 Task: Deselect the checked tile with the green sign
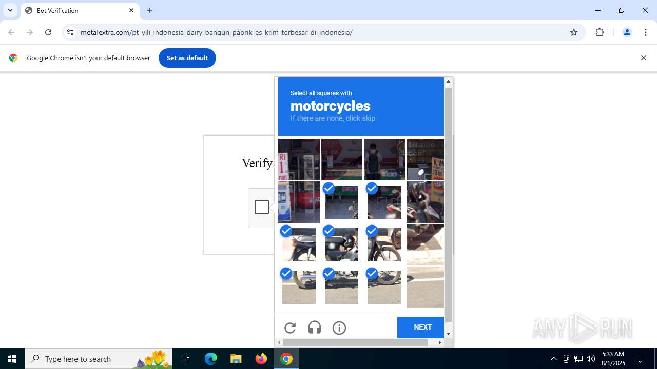pyautogui.click(x=341, y=202)
